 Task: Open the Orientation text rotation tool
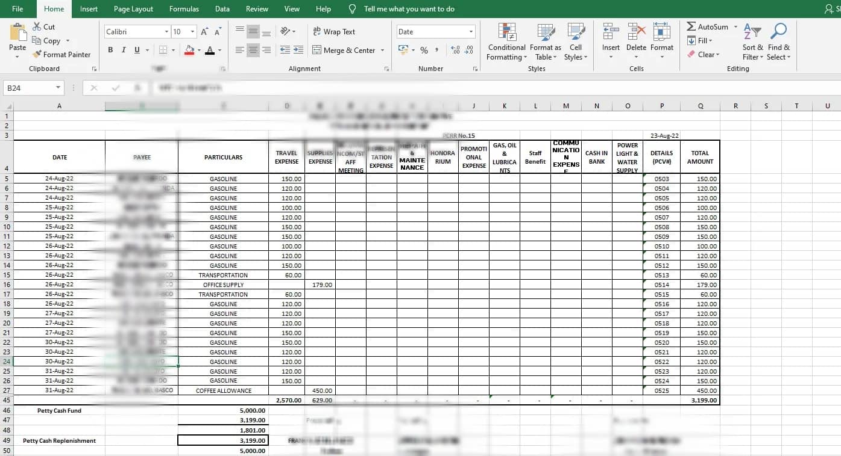286,31
